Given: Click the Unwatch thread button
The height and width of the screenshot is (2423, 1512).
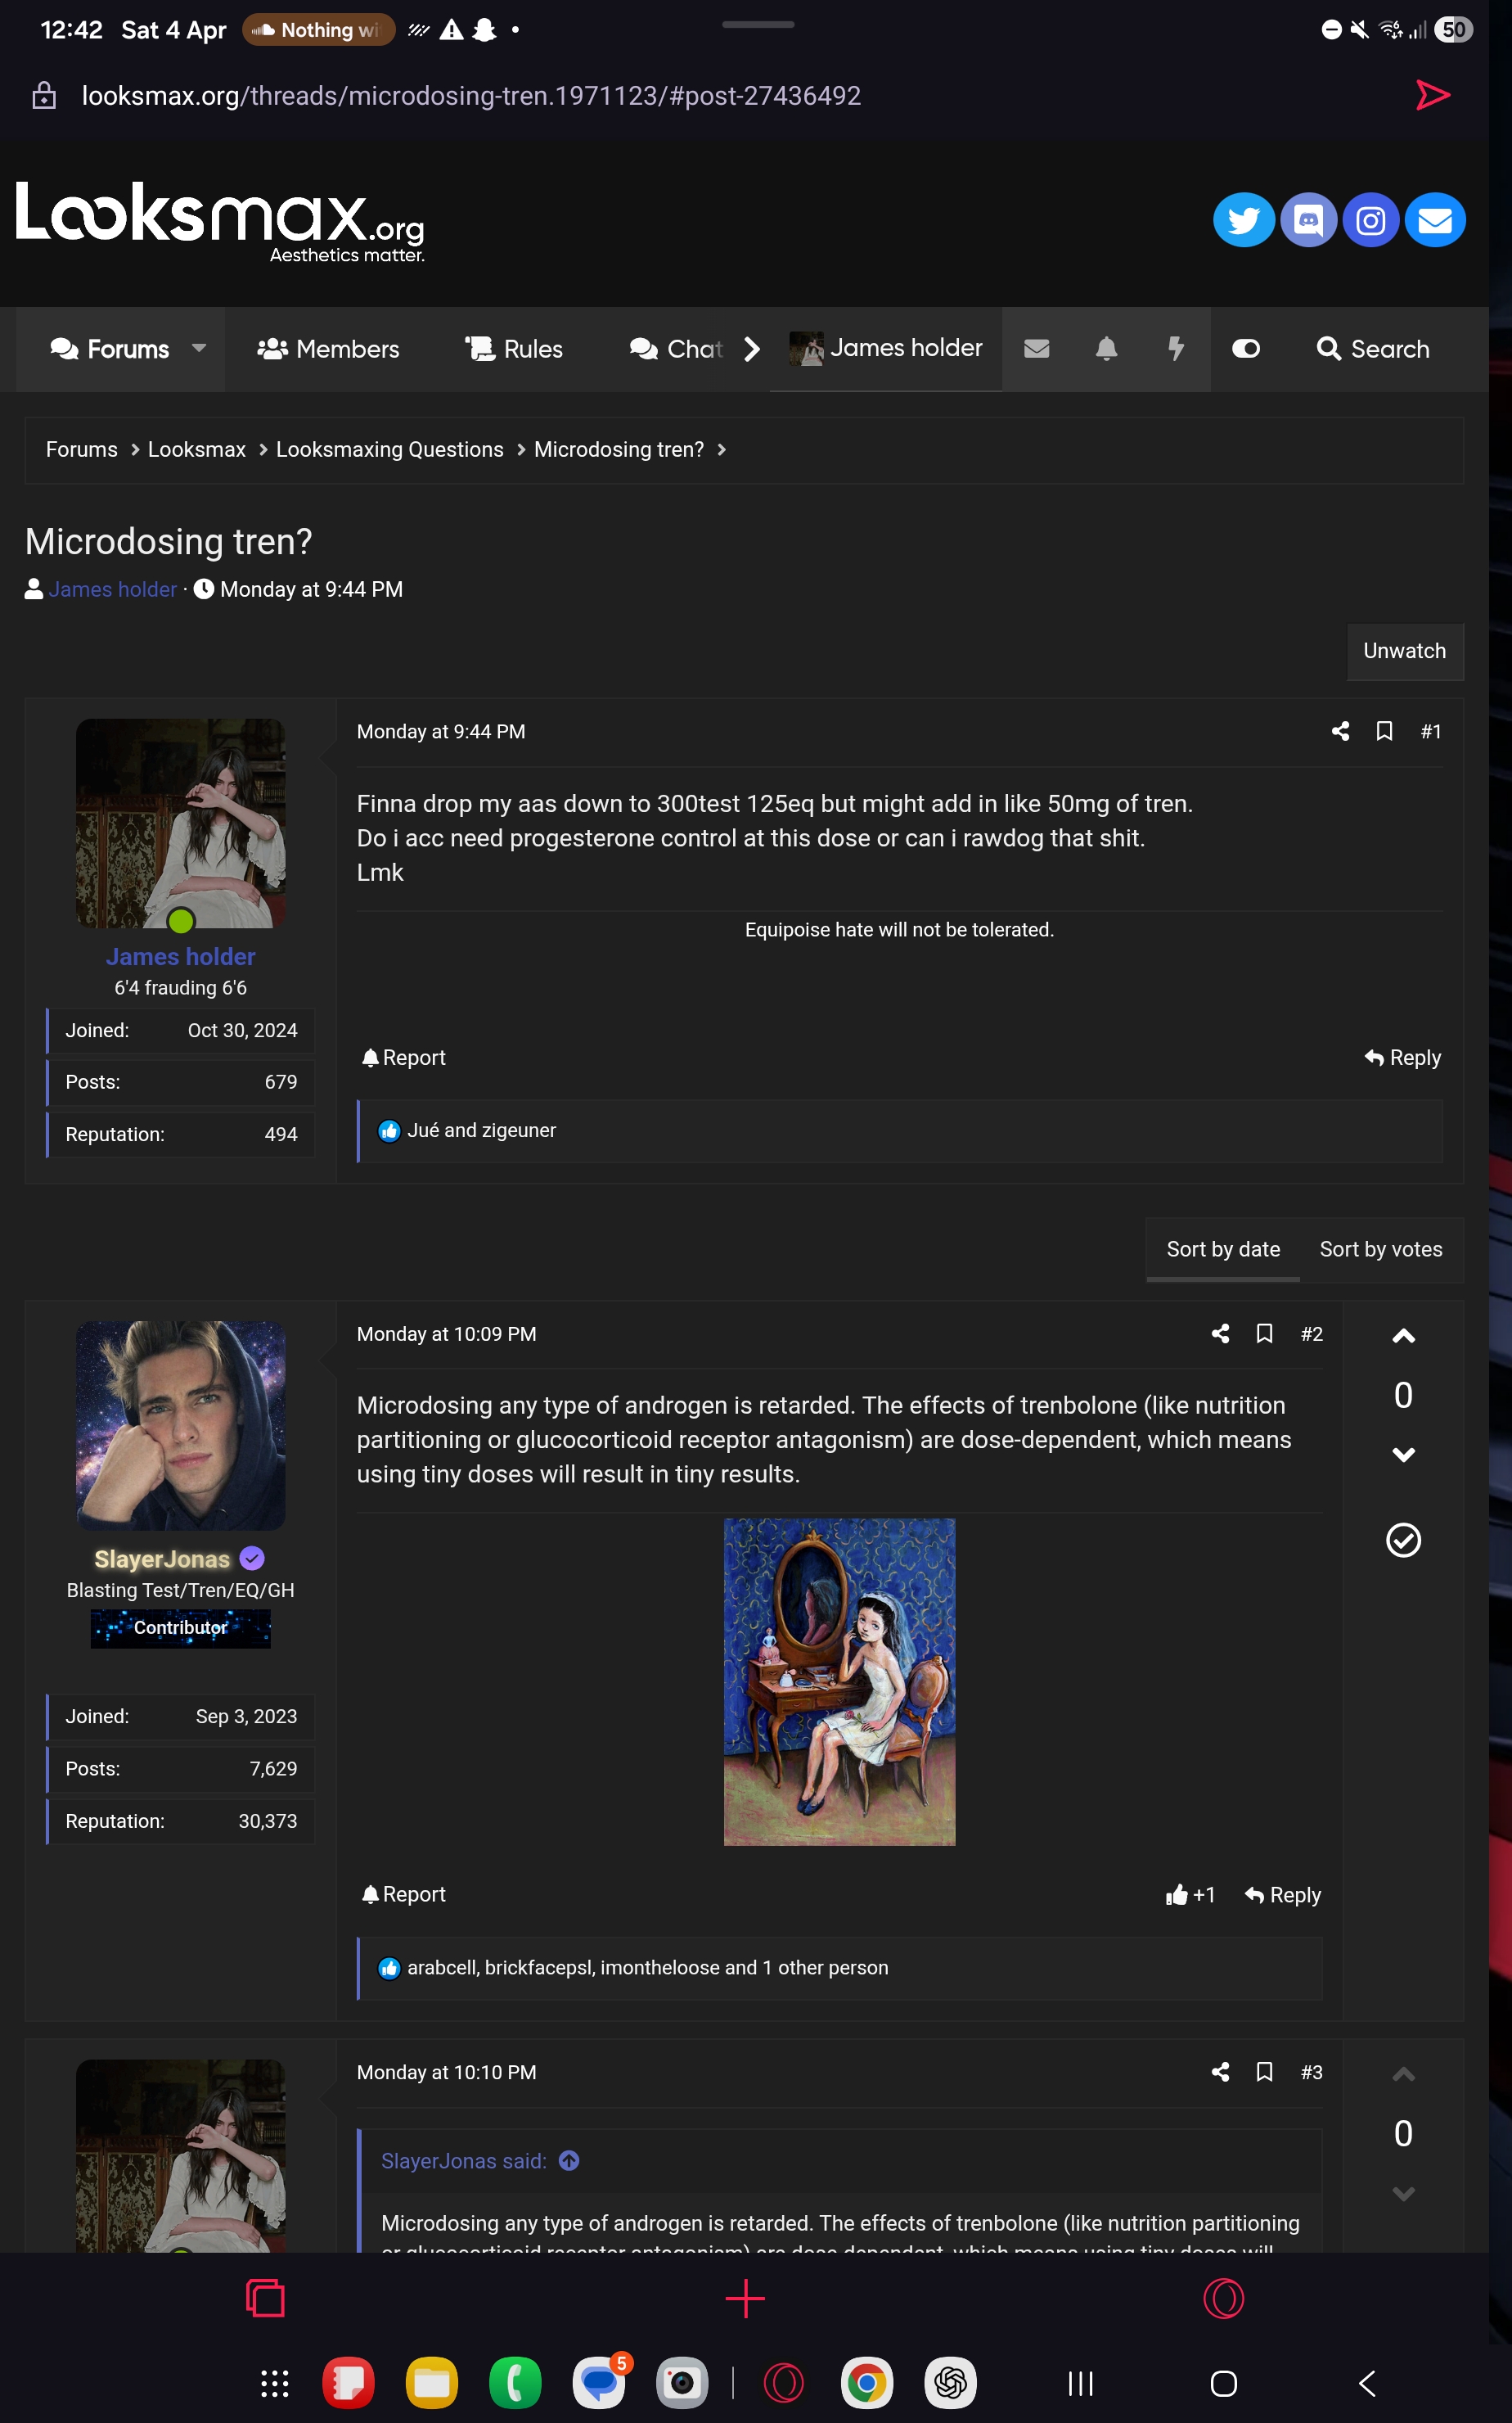Looking at the screenshot, I should [1404, 652].
